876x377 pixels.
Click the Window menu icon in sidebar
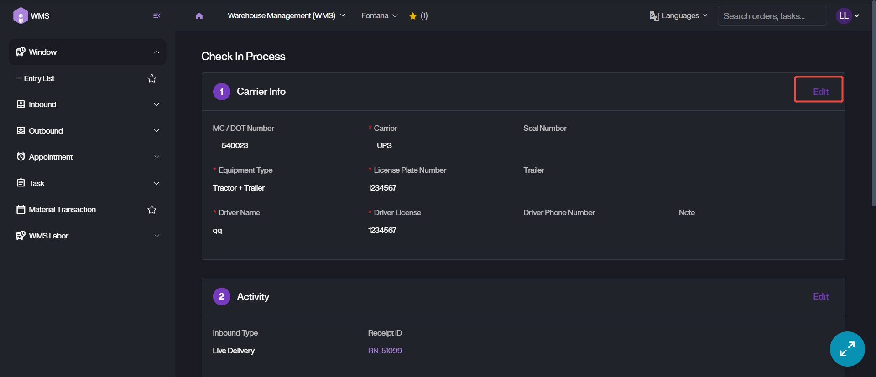click(x=21, y=52)
